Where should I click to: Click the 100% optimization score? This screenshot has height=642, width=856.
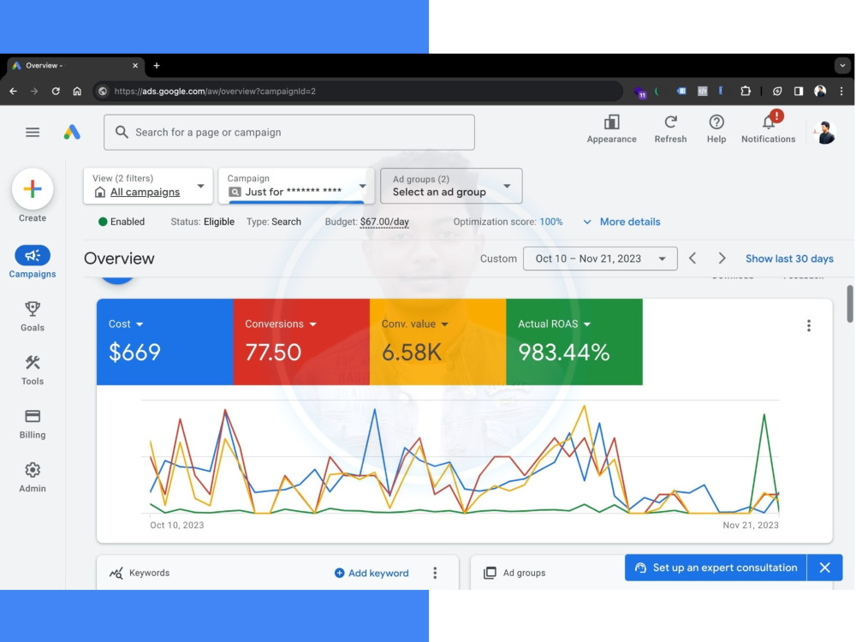(x=550, y=222)
